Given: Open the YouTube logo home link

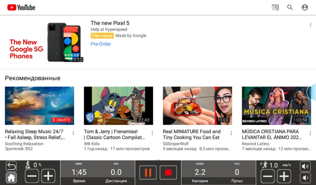Looking at the screenshot, I should point(21,7).
